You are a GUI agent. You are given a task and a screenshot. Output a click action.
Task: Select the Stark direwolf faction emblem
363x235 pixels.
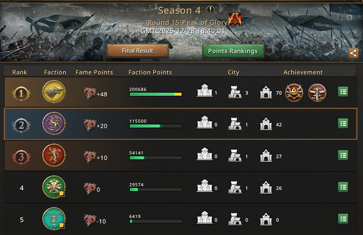click(54, 92)
